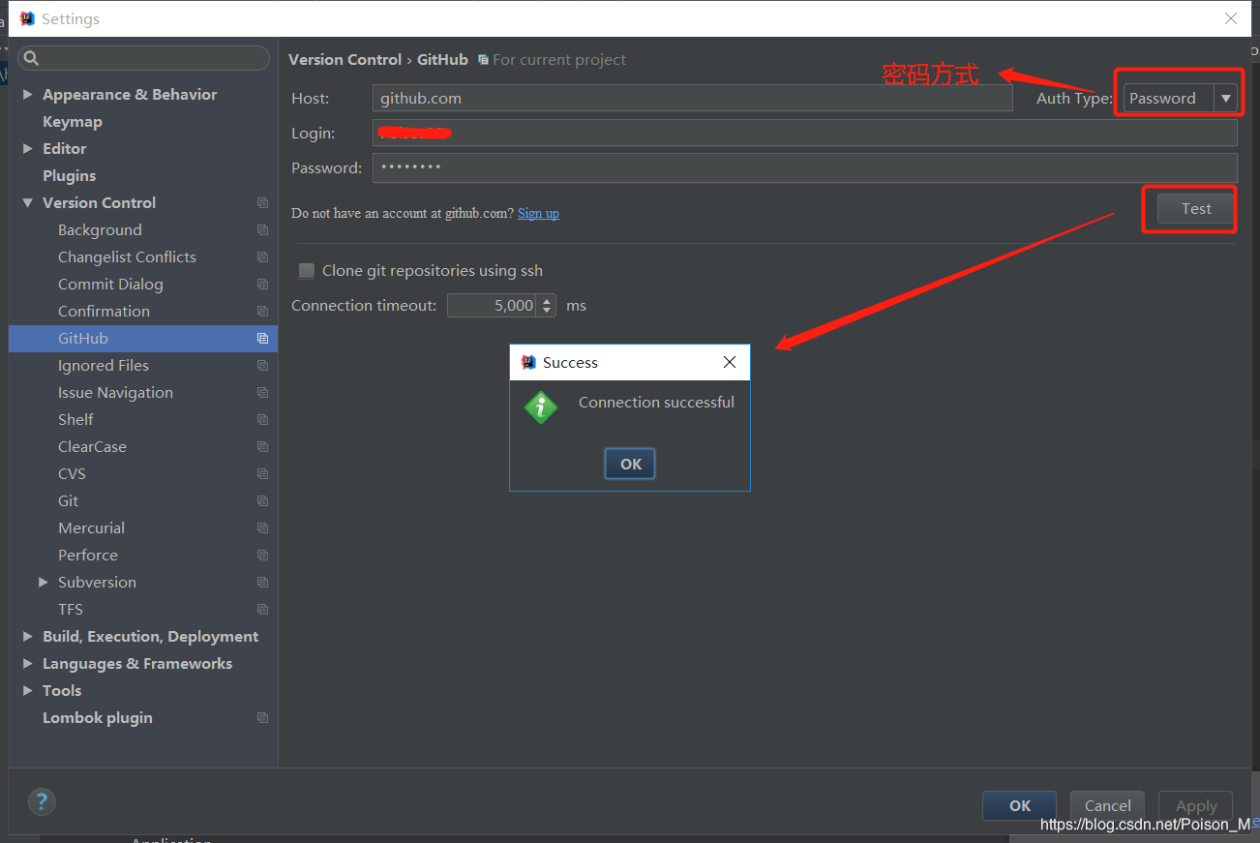Click the Host field containing github.com
Image resolution: width=1260 pixels, height=843 pixels.
tap(692, 98)
